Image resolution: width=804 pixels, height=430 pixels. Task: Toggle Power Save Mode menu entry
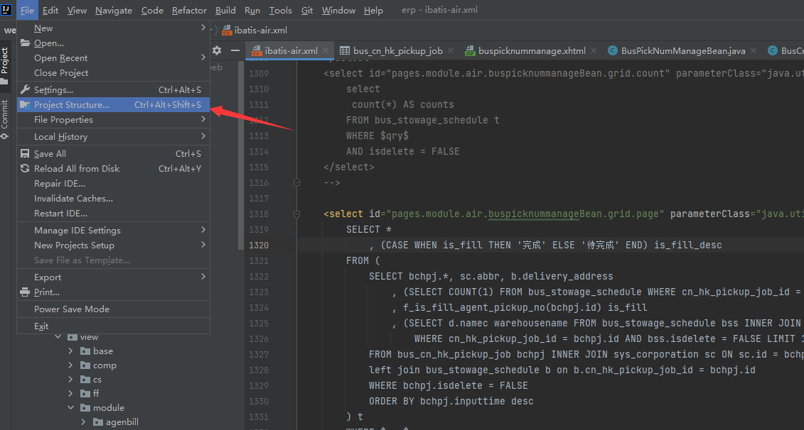click(113, 309)
